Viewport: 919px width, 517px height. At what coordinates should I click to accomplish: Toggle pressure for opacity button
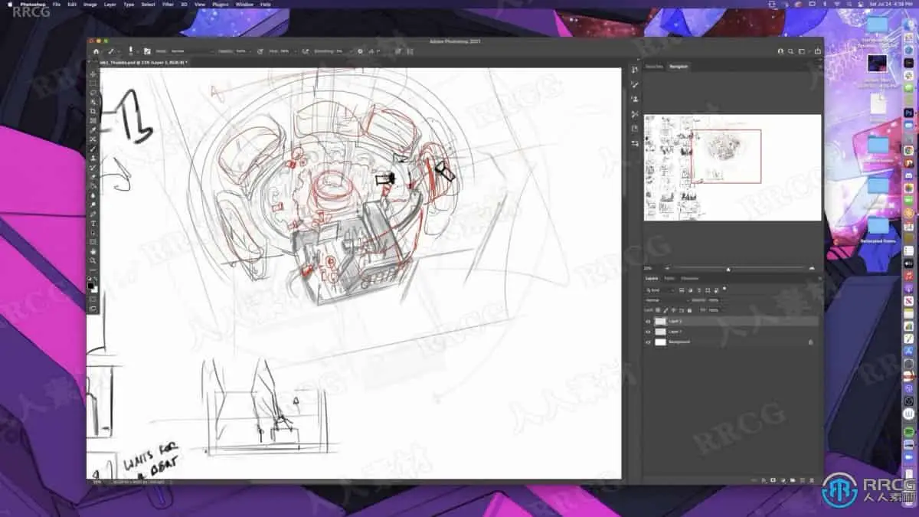click(x=260, y=51)
